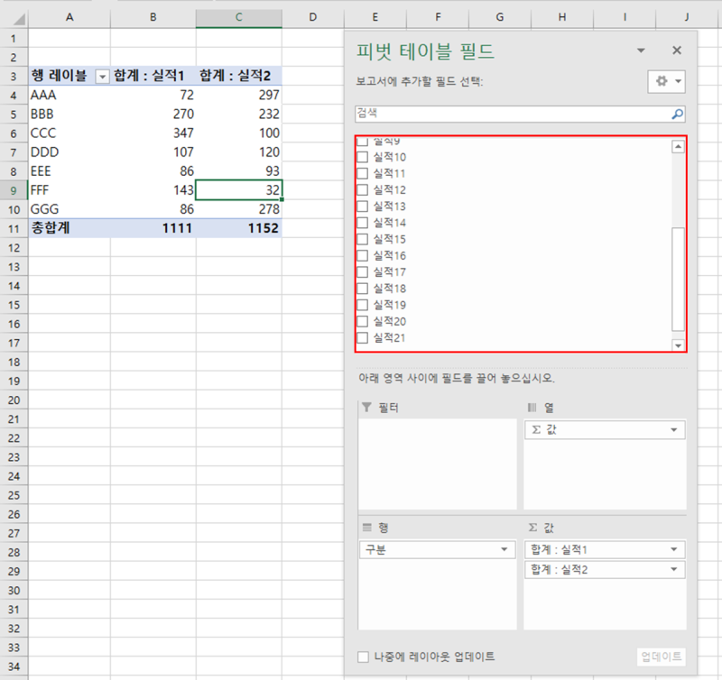Check the 실적20 field checkbox
722x680 pixels.
click(x=363, y=321)
